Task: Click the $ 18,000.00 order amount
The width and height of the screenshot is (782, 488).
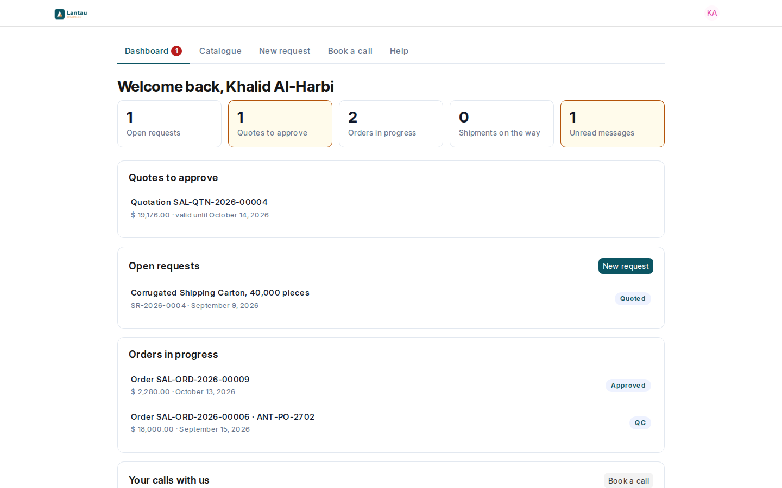Action: click(152, 429)
